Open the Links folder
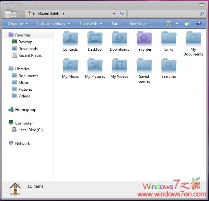This screenshot has height=201, width=209. point(168,41)
